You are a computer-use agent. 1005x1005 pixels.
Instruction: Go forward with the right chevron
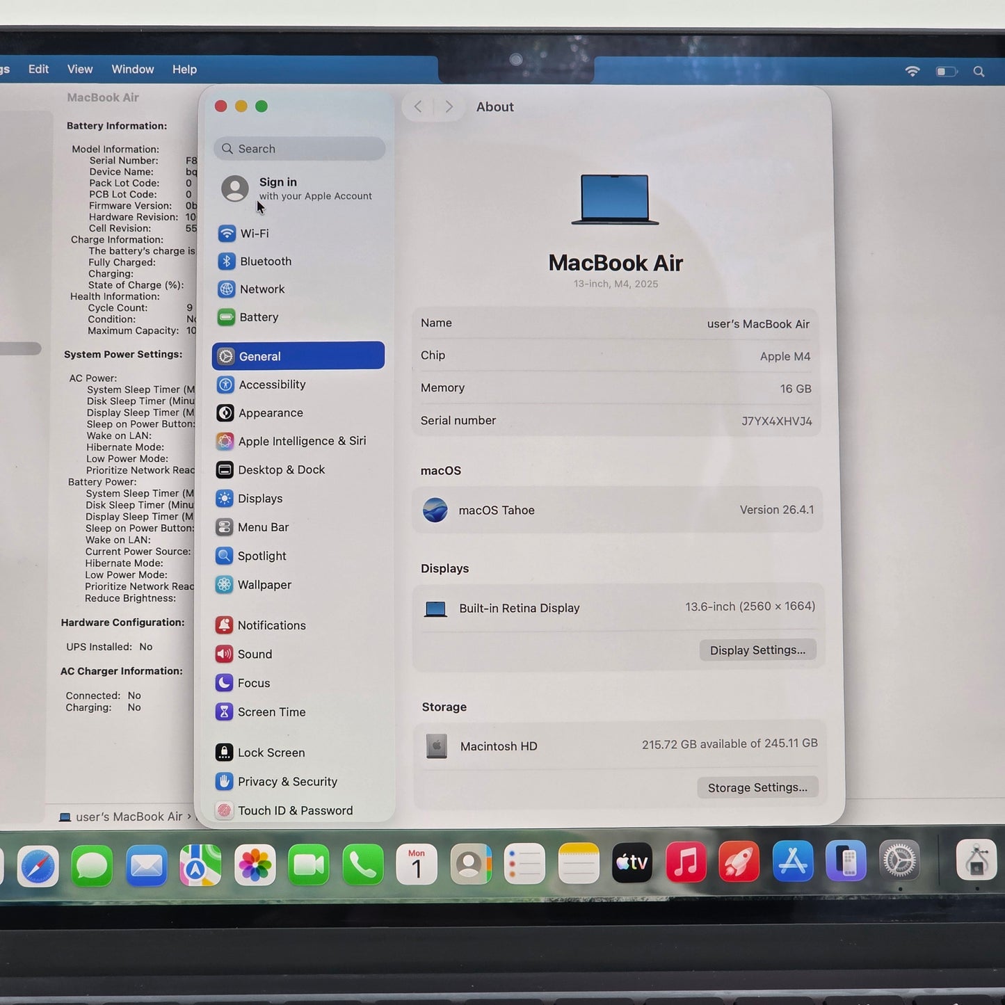(x=449, y=106)
